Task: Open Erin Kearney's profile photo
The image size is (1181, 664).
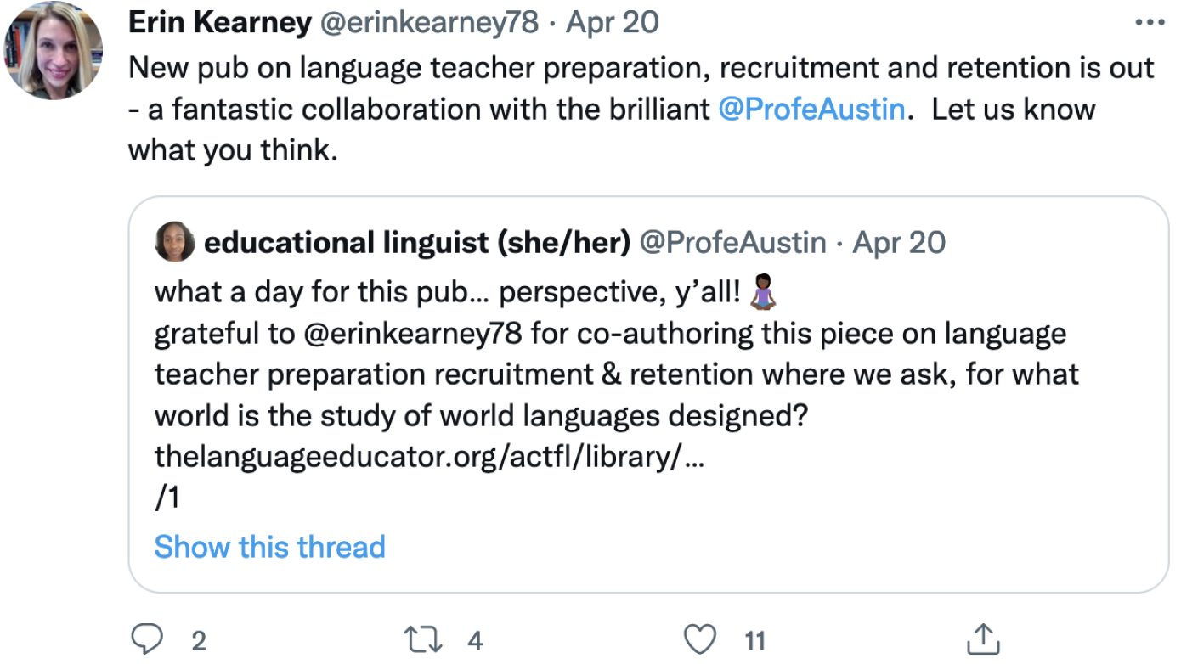Action: click(x=54, y=51)
